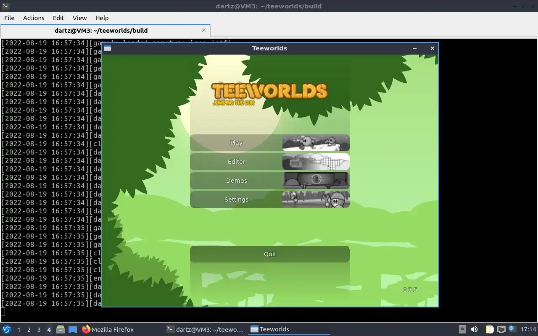Screen dimensions: 538x336
Task: Open the volume control in the system tray
Action: pos(474,329)
